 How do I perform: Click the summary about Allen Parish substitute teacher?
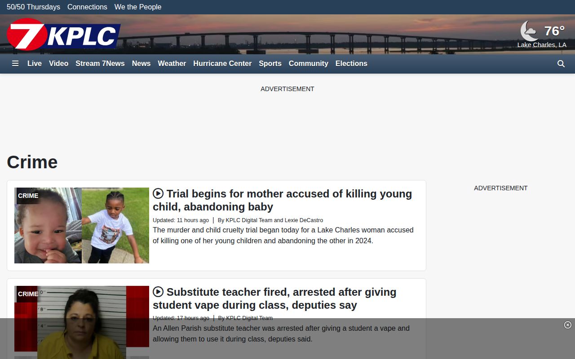(281, 333)
